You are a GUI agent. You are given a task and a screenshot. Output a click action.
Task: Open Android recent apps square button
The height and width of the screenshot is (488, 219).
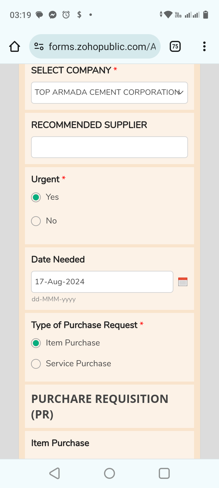164,473
